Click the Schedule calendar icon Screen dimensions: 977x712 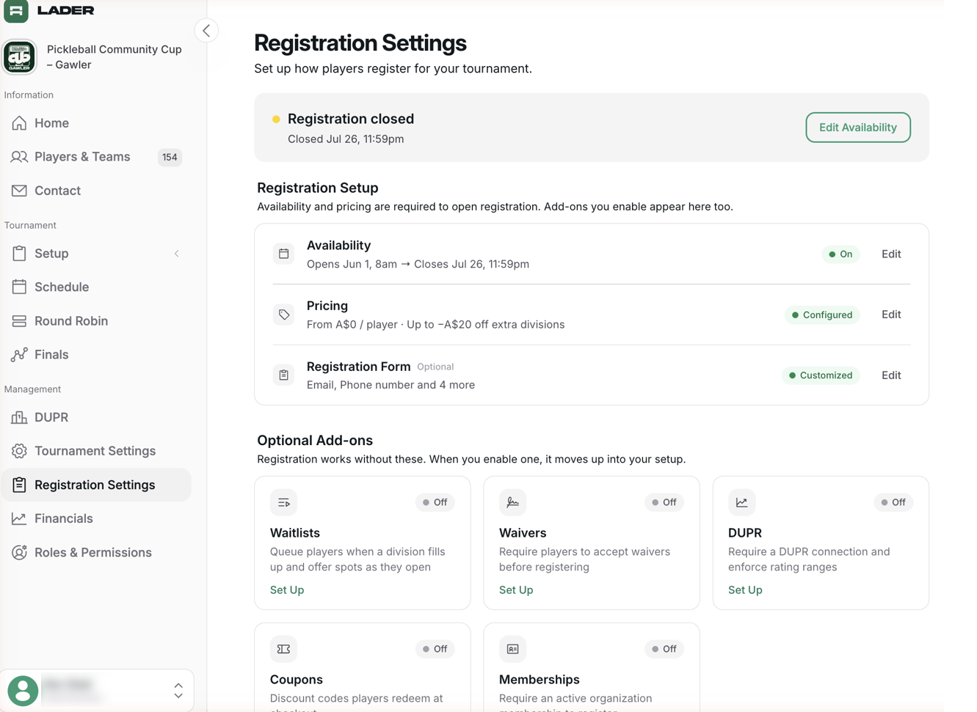(x=19, y=287)
